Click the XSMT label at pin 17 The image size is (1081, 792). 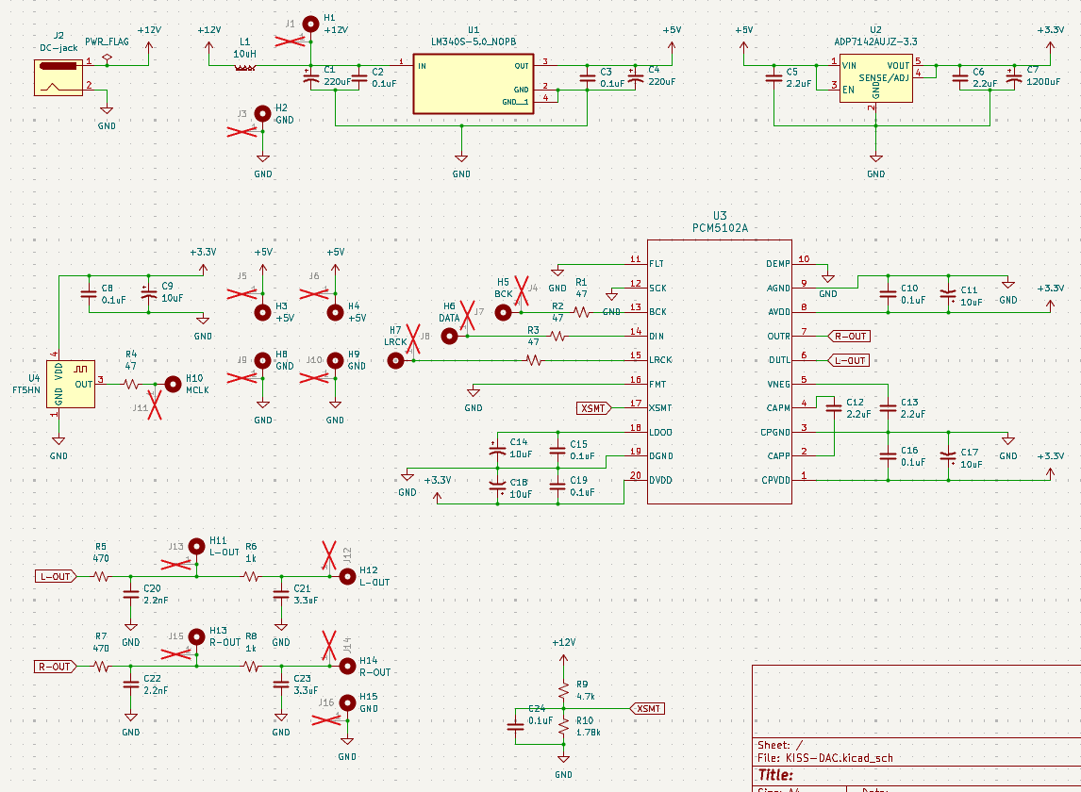[x=594, y=408]
